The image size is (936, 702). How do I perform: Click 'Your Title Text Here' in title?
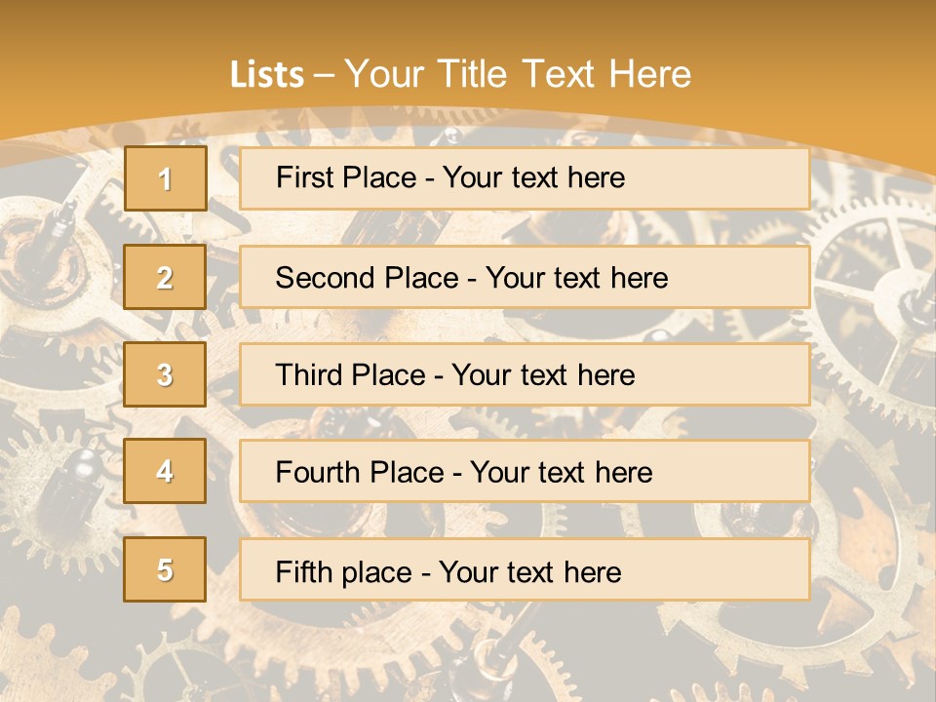click(x=518, y=74)
